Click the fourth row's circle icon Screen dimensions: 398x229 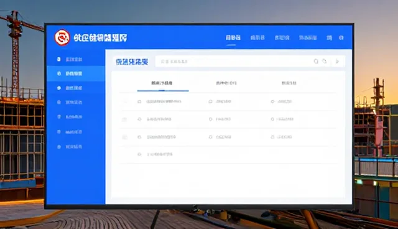139,154
